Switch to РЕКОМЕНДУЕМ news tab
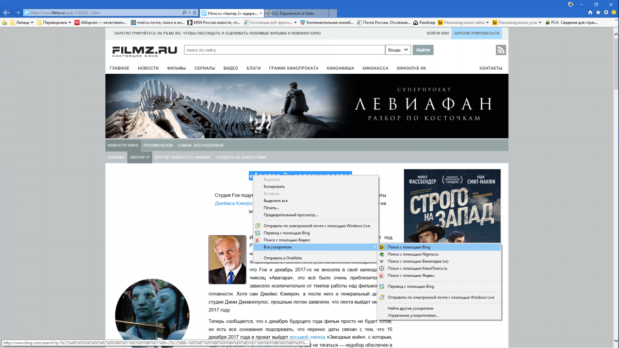The height and width of the screenshot is (348, 619). pos(158,145)
